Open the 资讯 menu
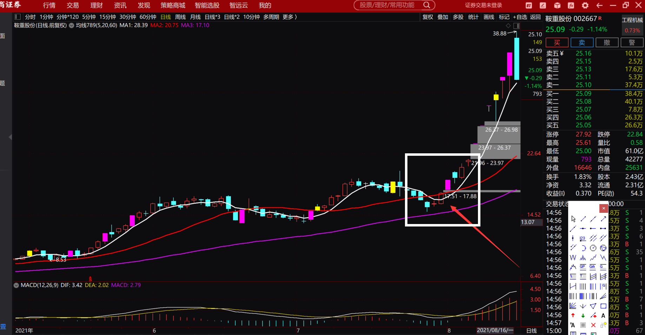 point(120,5)
